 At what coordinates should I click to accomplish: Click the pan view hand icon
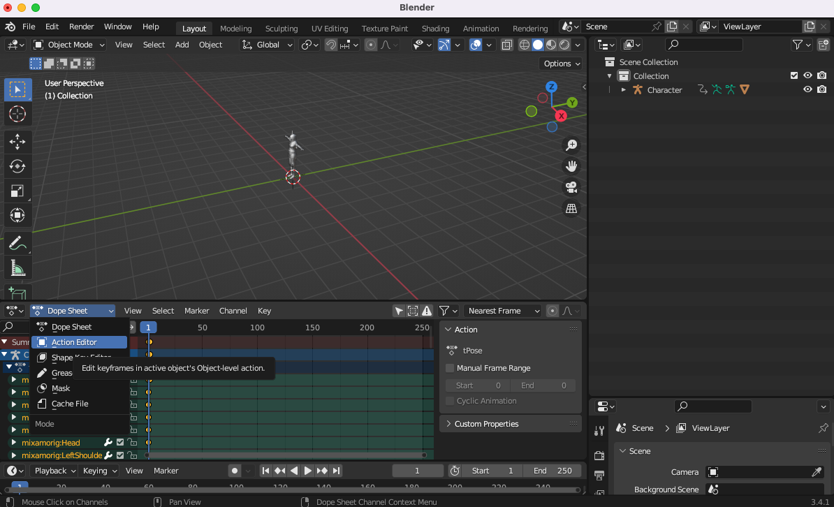point(571,166)
